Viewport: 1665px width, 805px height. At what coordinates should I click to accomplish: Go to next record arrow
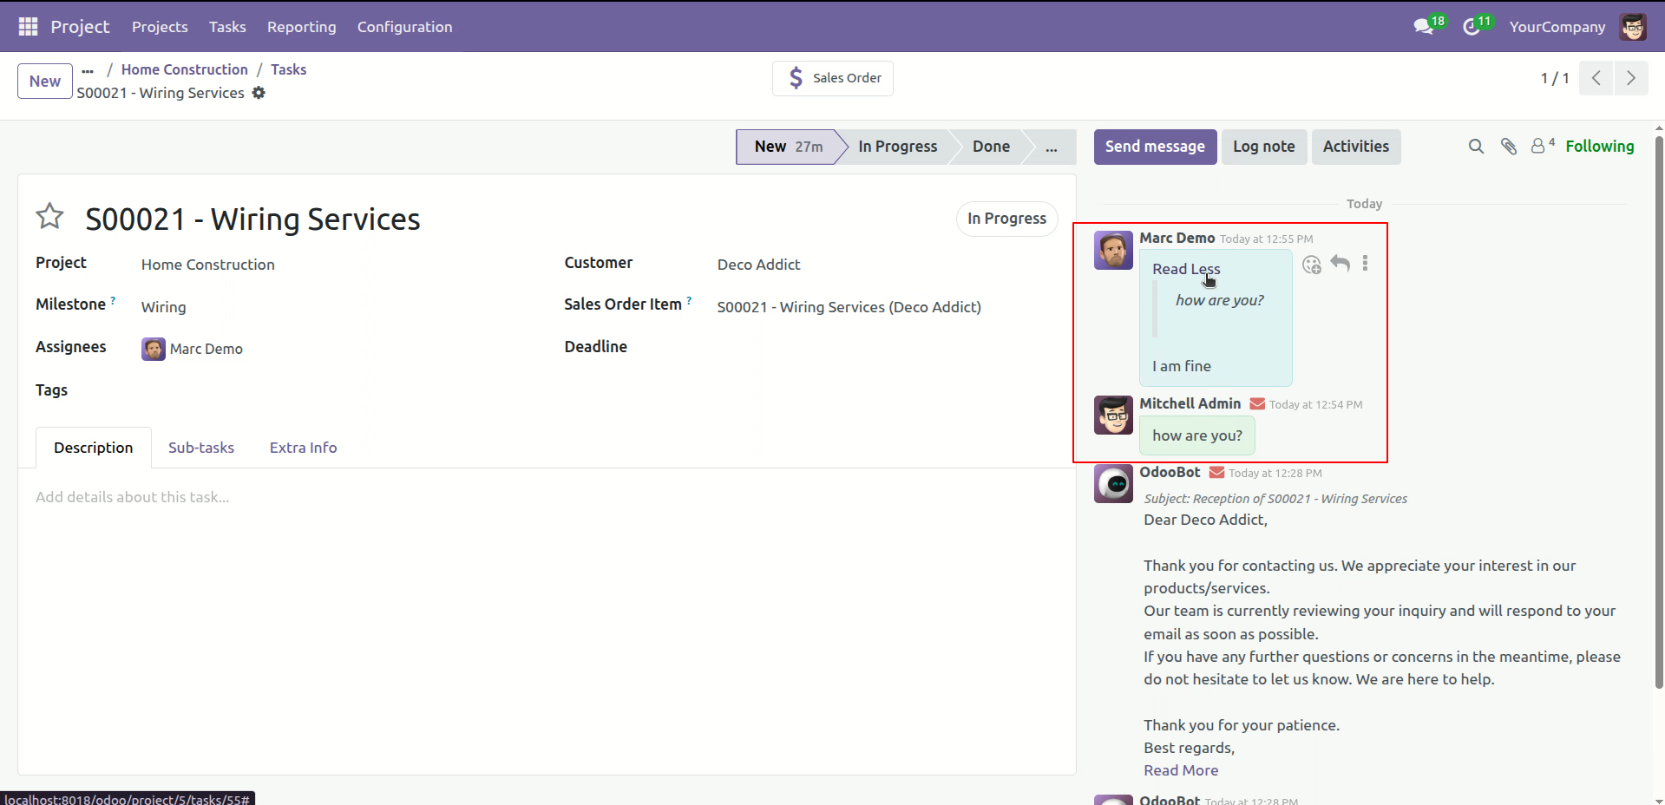1631,78
